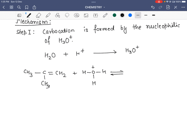Add a new page
The image size is (187, 140).
tap(168, 7)
